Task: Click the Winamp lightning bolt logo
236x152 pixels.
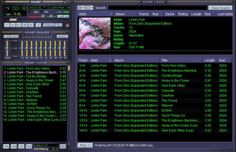Action: pos(68,25)
